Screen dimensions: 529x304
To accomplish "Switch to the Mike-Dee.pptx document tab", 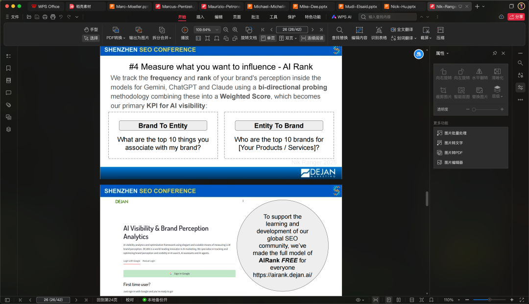I will [x=313, y=6].
